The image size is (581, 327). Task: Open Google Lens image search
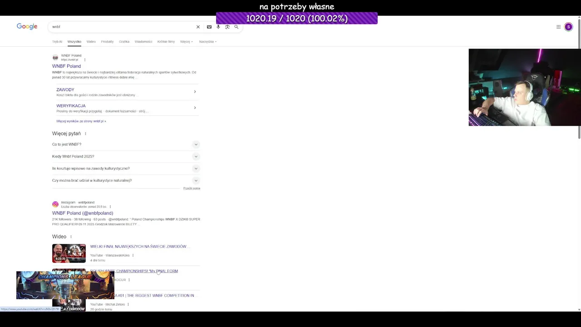pyautogui.click(x=227, y=27)
